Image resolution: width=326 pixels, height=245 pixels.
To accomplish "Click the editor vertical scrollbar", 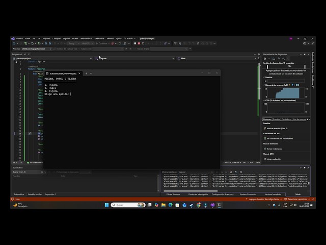I will tap(259, 81).
